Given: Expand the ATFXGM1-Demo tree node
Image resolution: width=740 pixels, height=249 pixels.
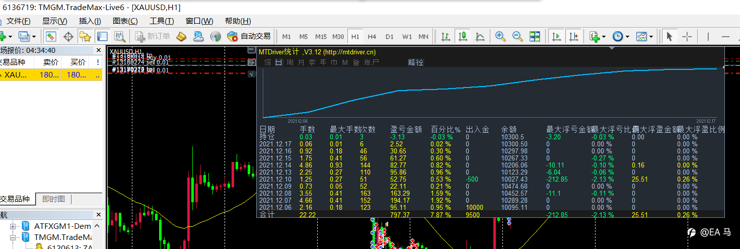Looking at the screenshot, I should point(13,226).
